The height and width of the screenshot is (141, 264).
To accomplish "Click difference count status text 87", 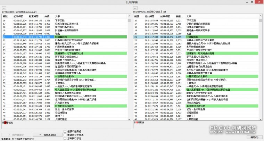I will pos(18,139).
